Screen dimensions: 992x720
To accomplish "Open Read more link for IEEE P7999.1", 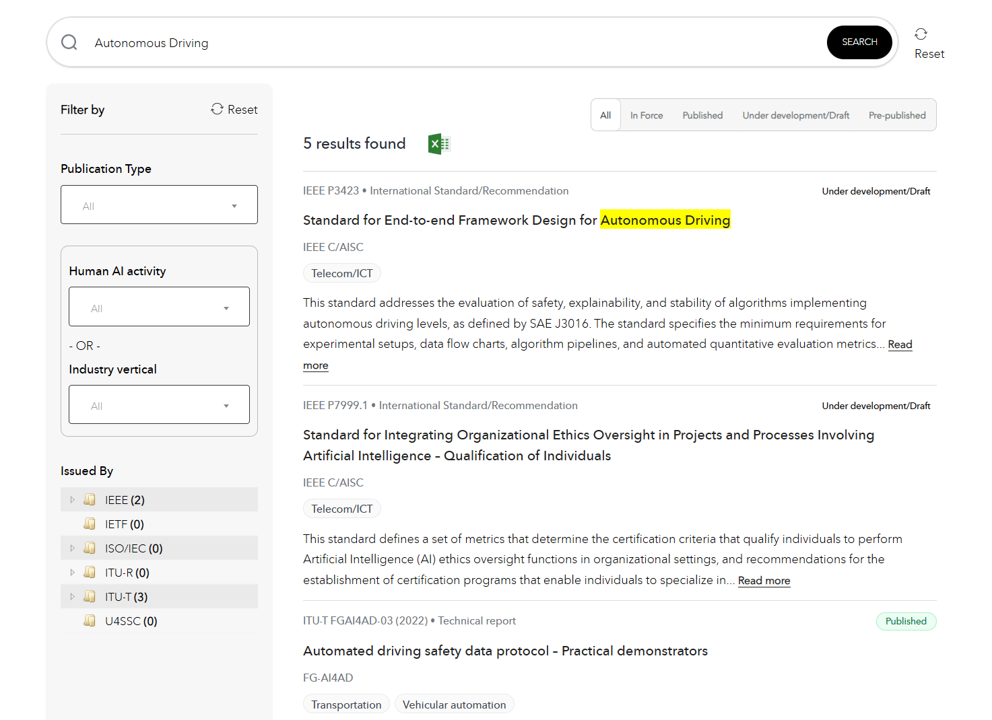I will 764,581.
